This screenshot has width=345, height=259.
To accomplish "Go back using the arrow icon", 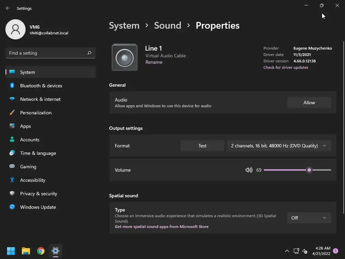I will pos(8,8).
